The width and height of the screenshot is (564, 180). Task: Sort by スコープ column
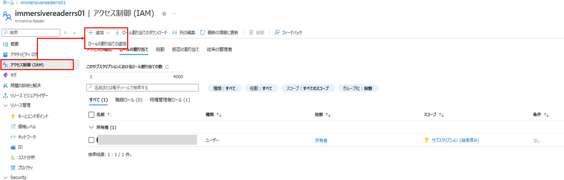(434, 115)
